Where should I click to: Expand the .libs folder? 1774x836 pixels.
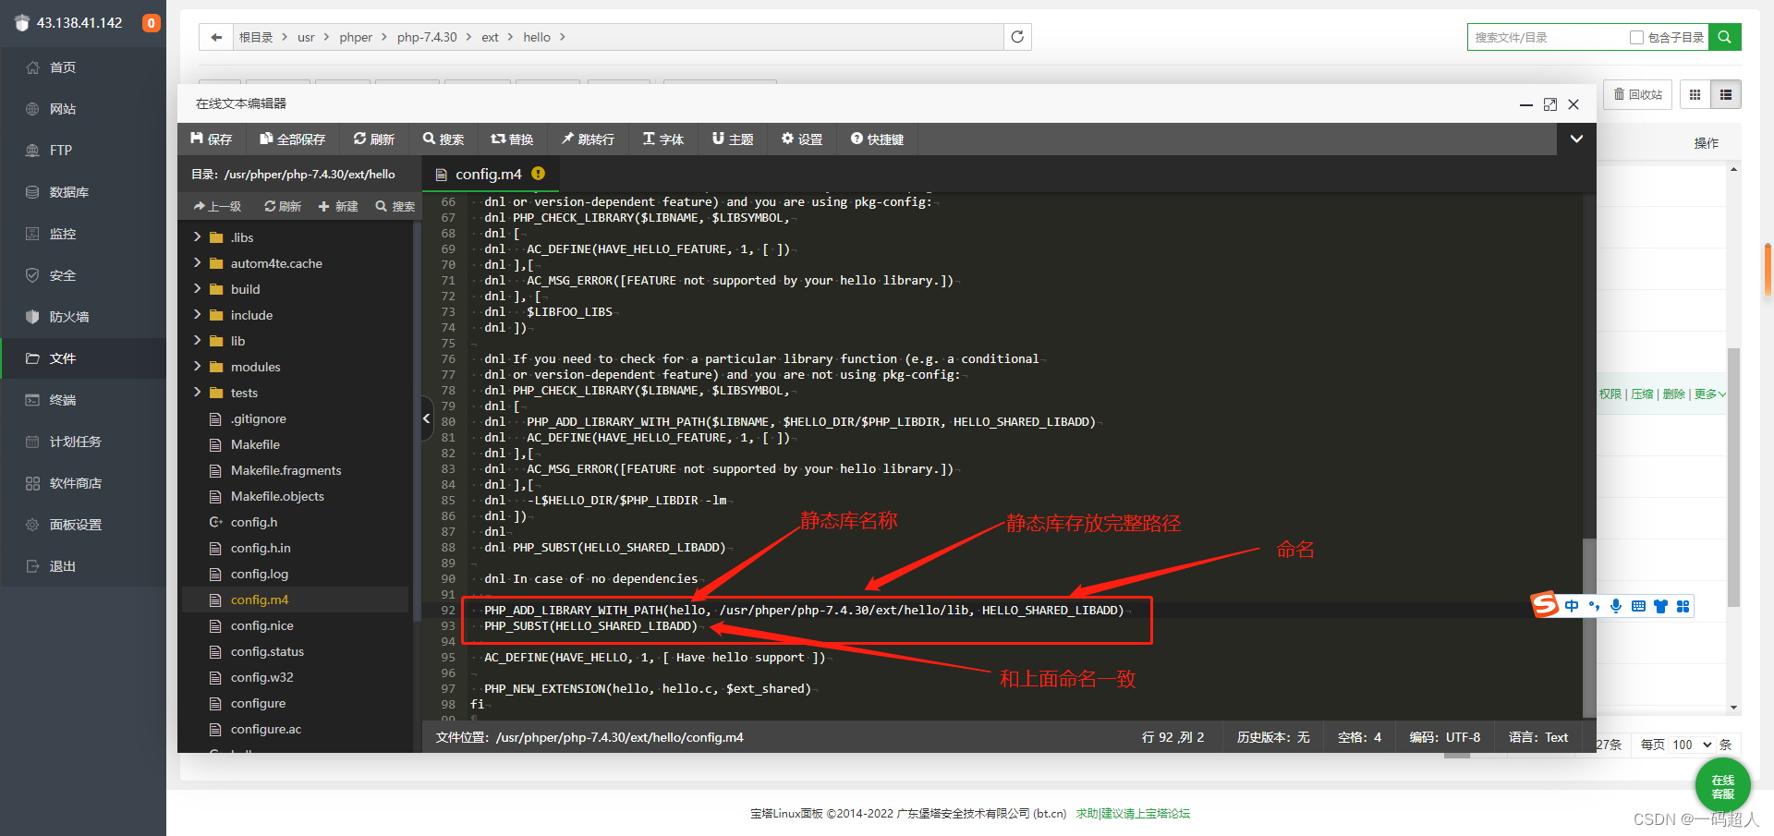point(197,237)
